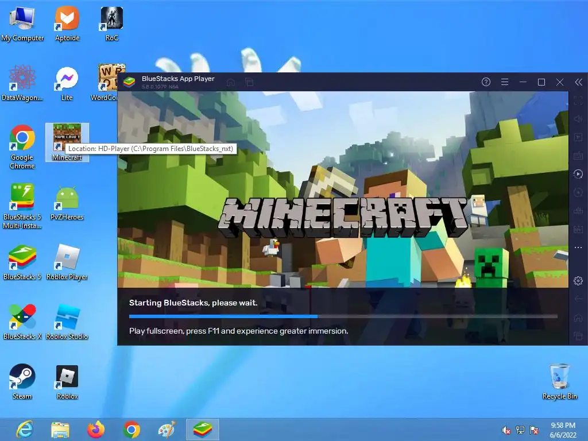Viewport: 588px width, 441px height.
Task: Select PvZHeroes desktop shortcut
Action: 67,203
